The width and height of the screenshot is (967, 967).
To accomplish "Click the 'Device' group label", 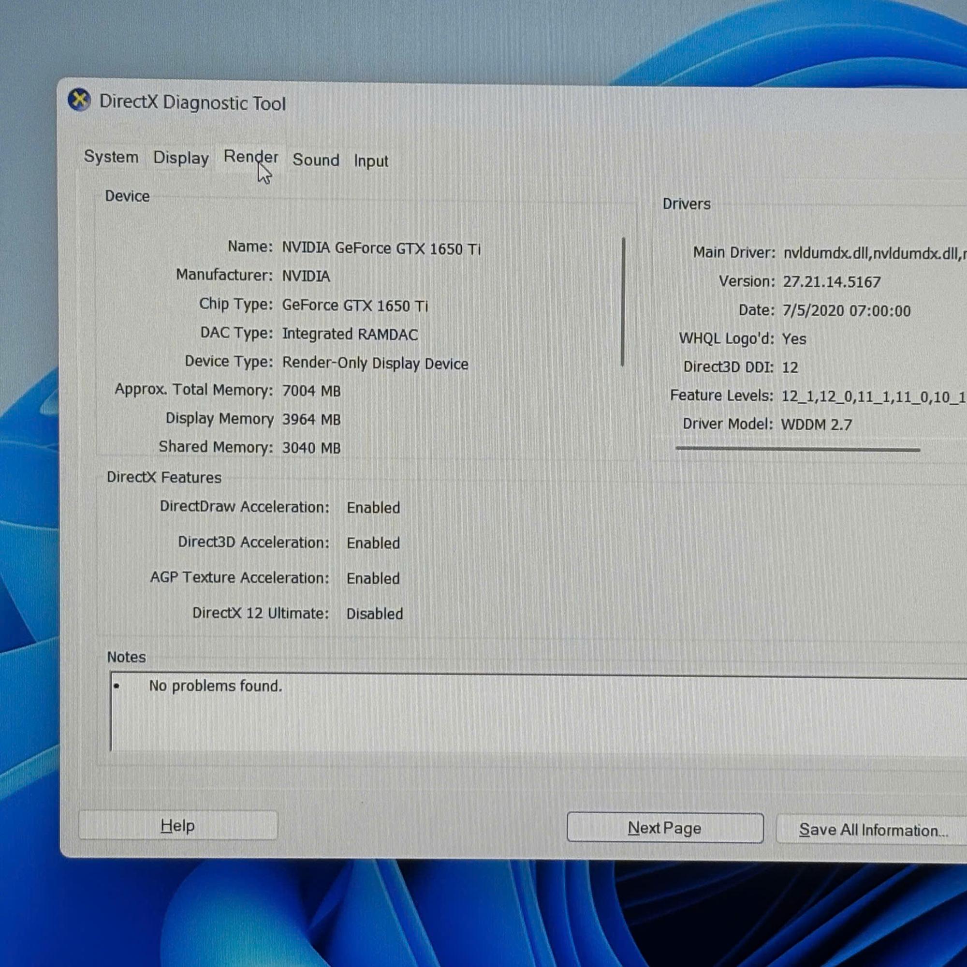I will click(127, 196).
